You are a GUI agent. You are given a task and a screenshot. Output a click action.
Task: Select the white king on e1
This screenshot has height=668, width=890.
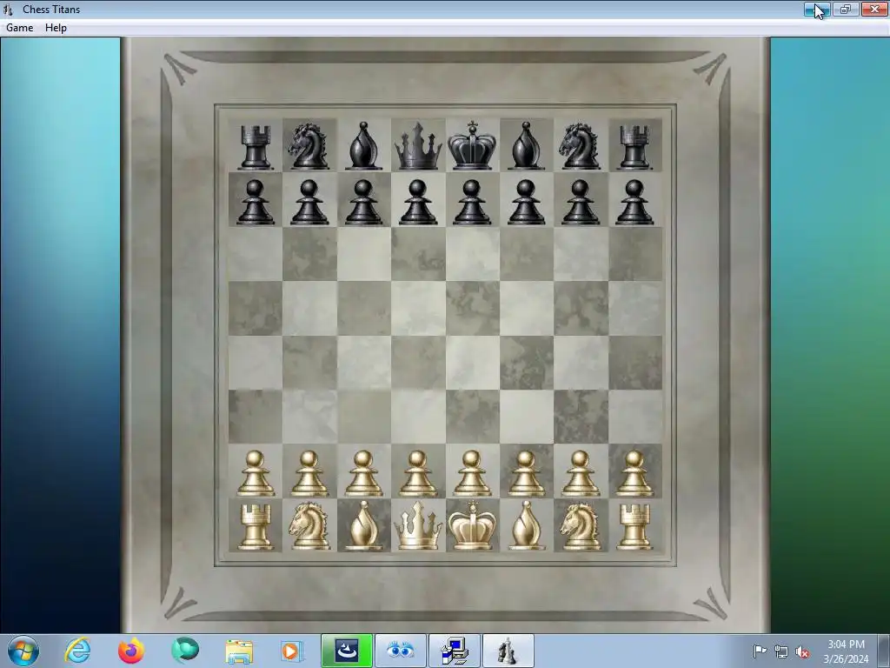(x=472, y=525)
